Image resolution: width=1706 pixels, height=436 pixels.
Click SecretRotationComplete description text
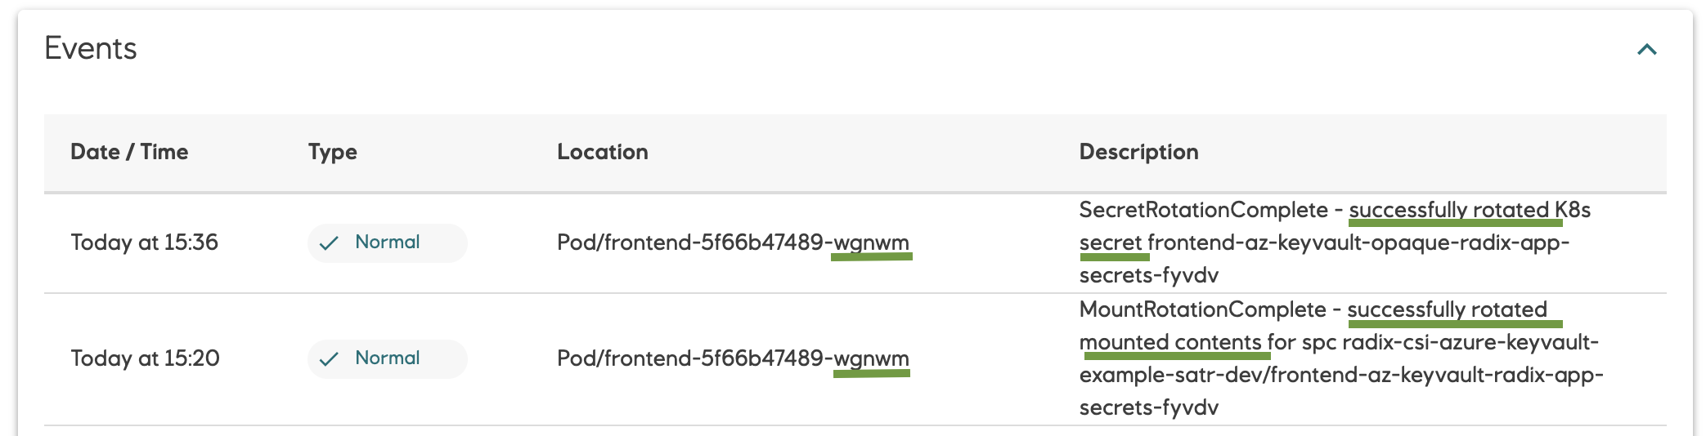click(1203, 210)
